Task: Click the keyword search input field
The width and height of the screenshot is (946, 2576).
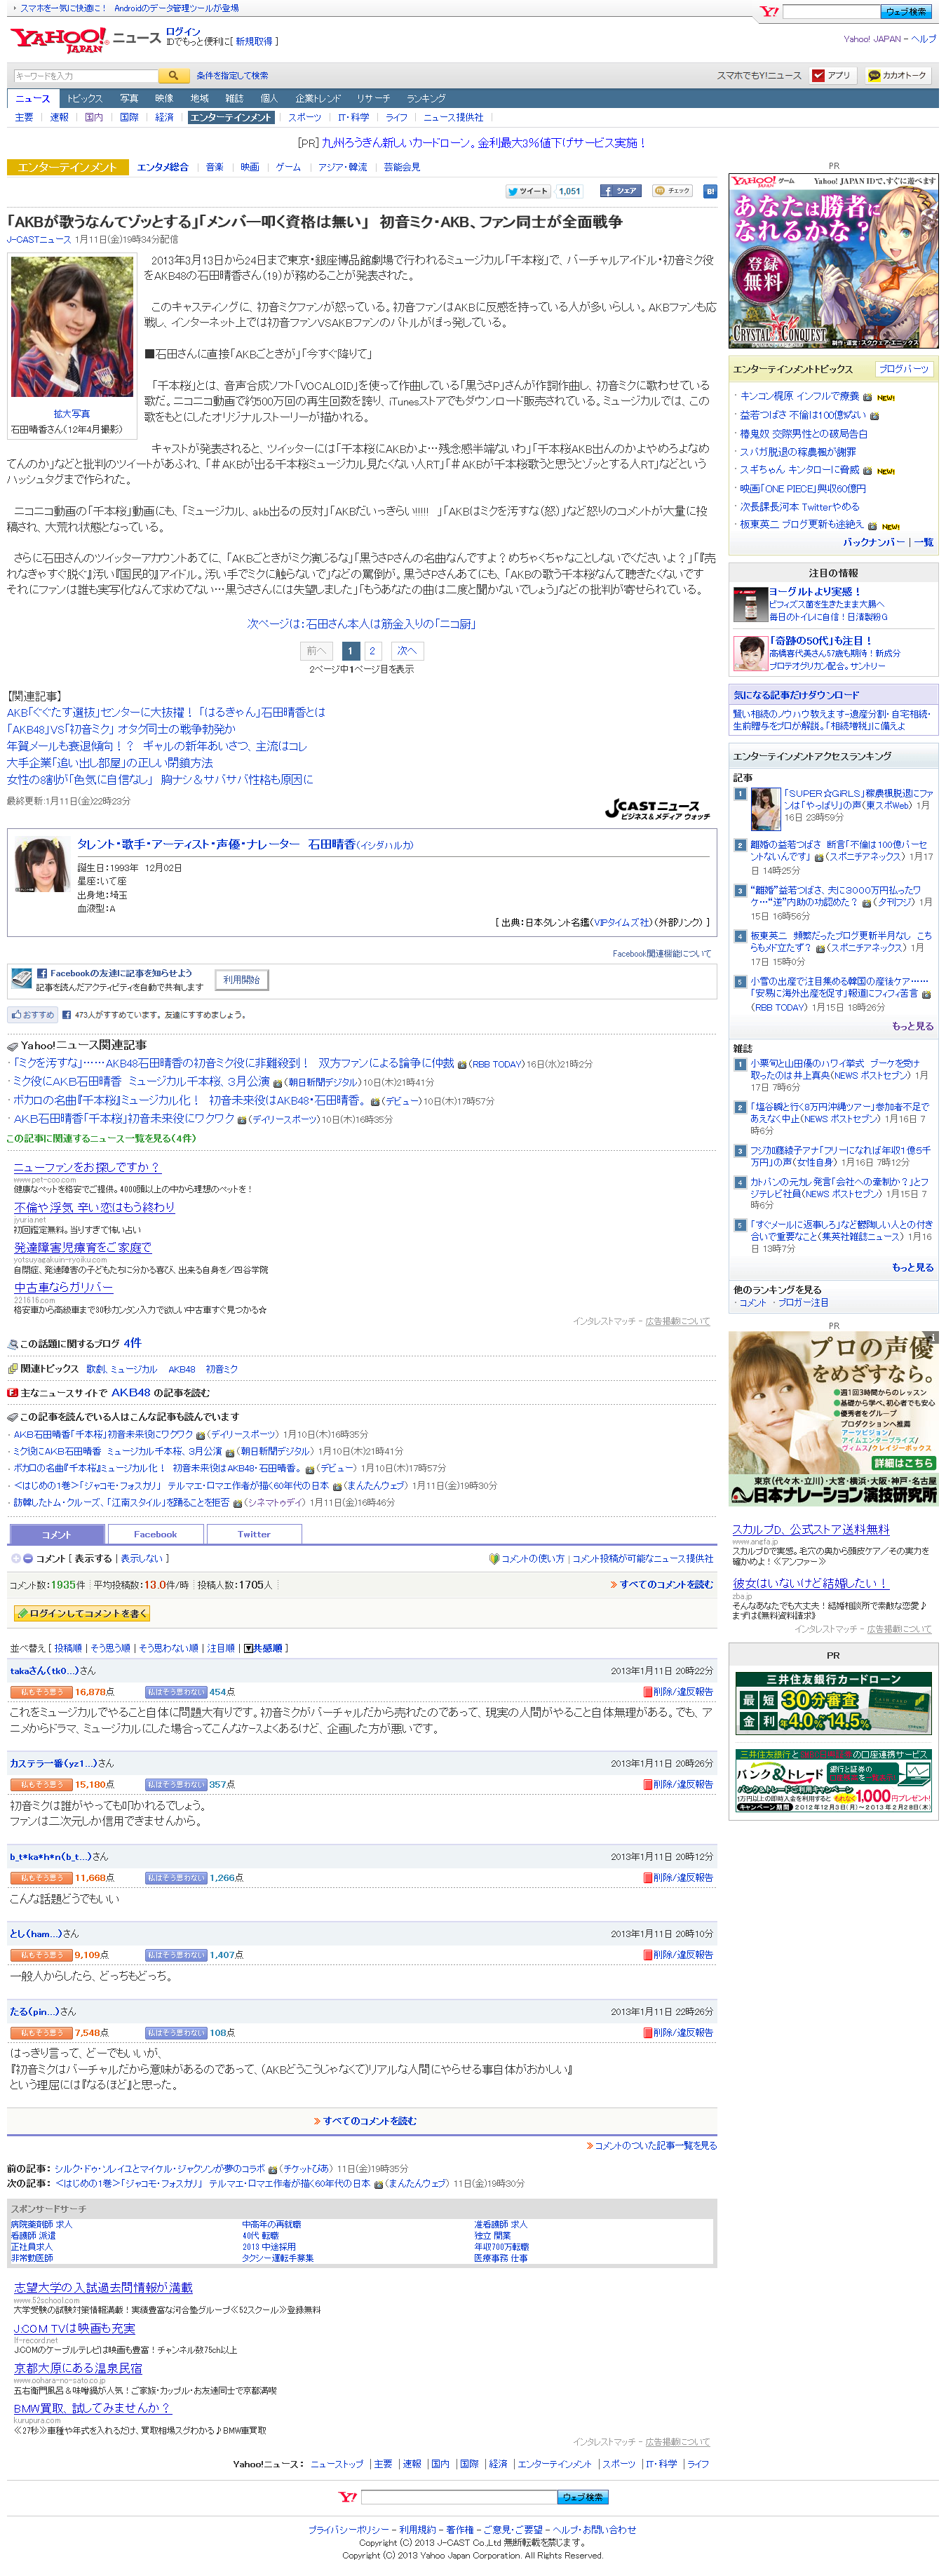Action: point(86,75)
